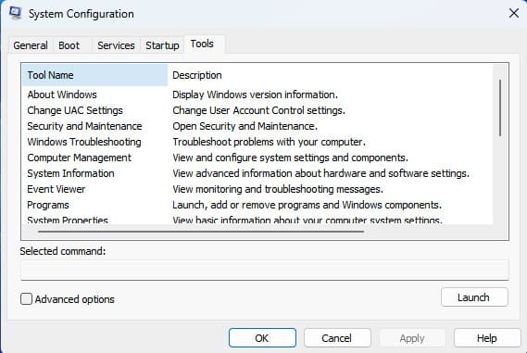Select the Startup tab

[x=162, y=45]
